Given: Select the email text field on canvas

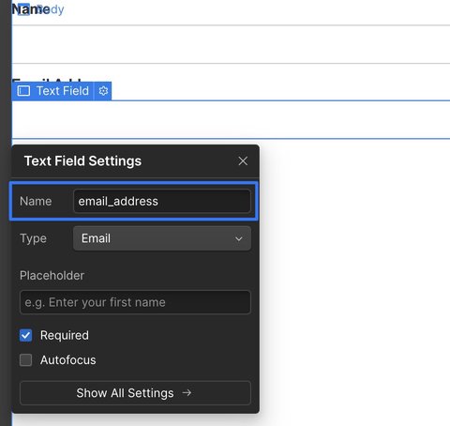Looking at the screenshot, I should (231, 119).
